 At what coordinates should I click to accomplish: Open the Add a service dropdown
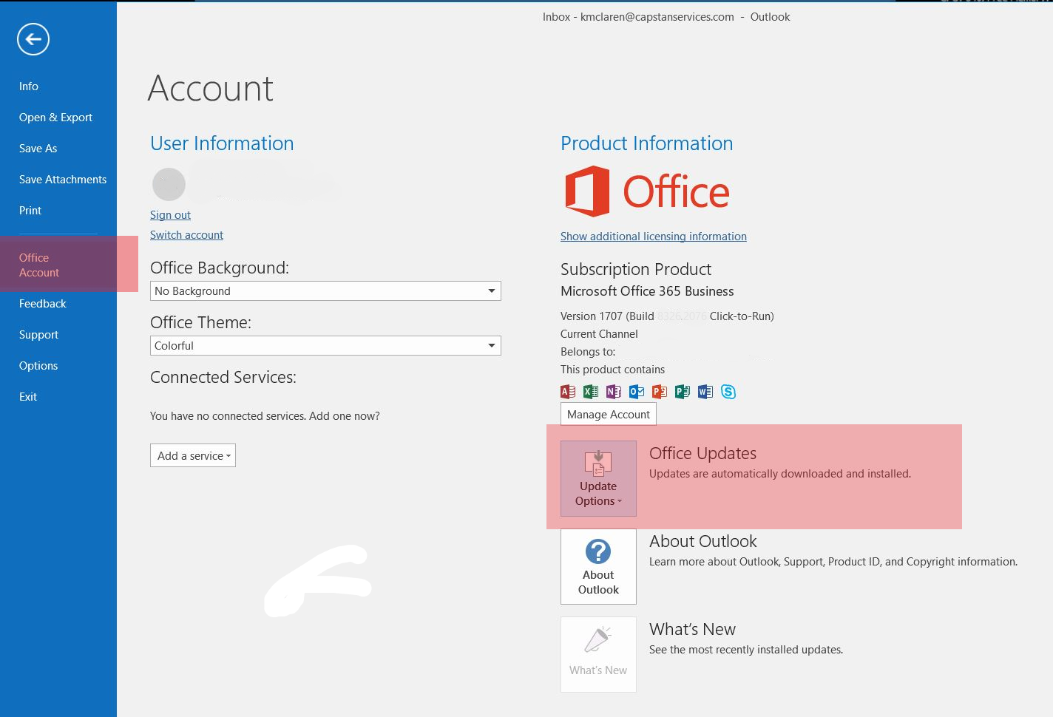tap(193, 456)
